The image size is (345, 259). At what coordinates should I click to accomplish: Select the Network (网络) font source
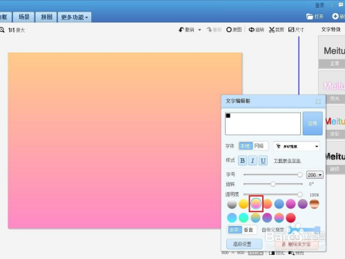point(259,146)
